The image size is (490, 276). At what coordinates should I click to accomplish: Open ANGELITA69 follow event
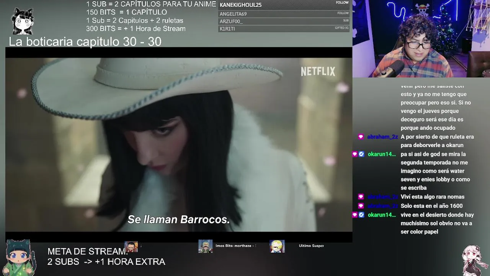coord(284,14)
